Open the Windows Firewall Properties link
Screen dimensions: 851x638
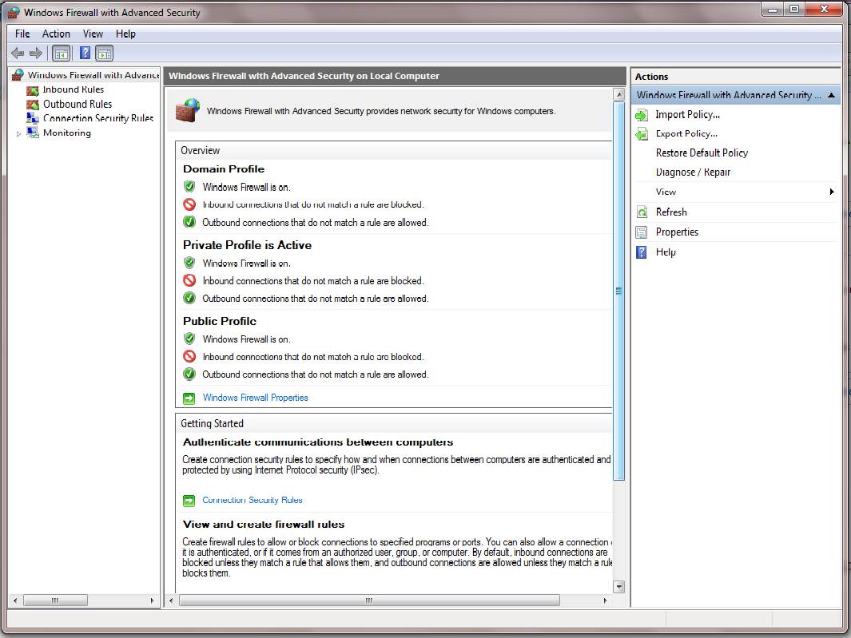click(255, 398)
